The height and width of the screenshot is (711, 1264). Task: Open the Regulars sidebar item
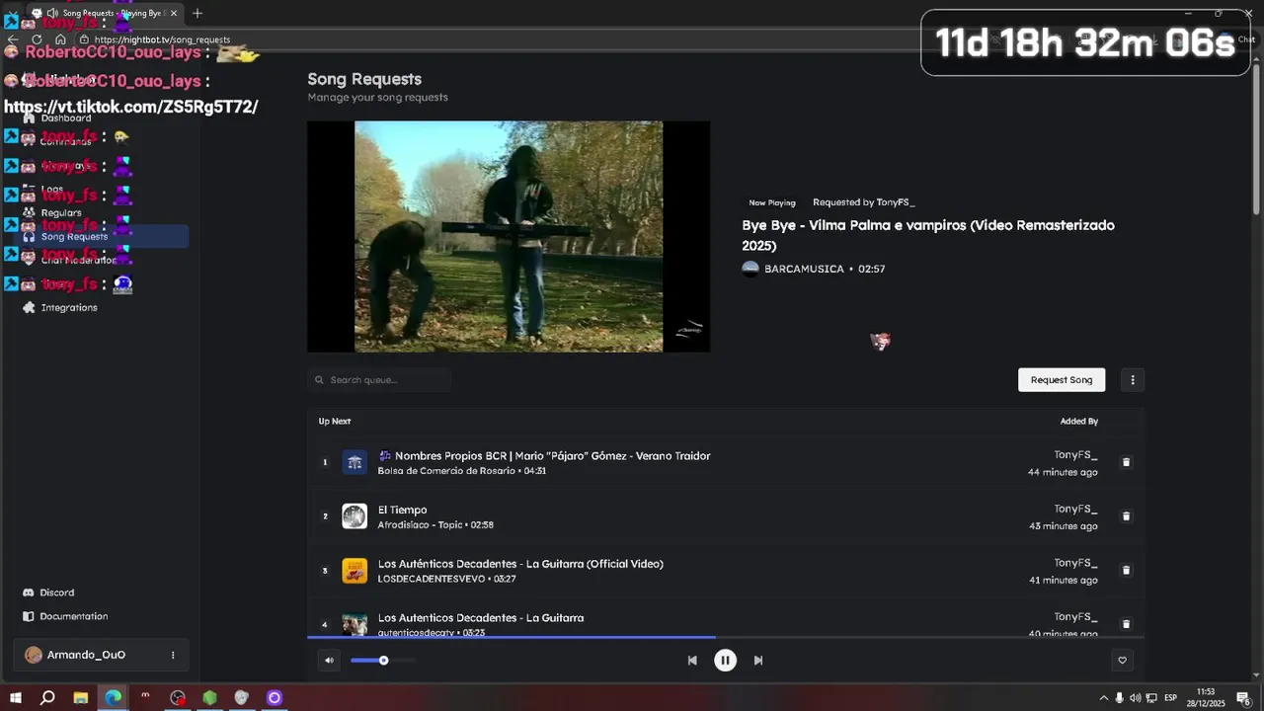(x=61, y=212)
